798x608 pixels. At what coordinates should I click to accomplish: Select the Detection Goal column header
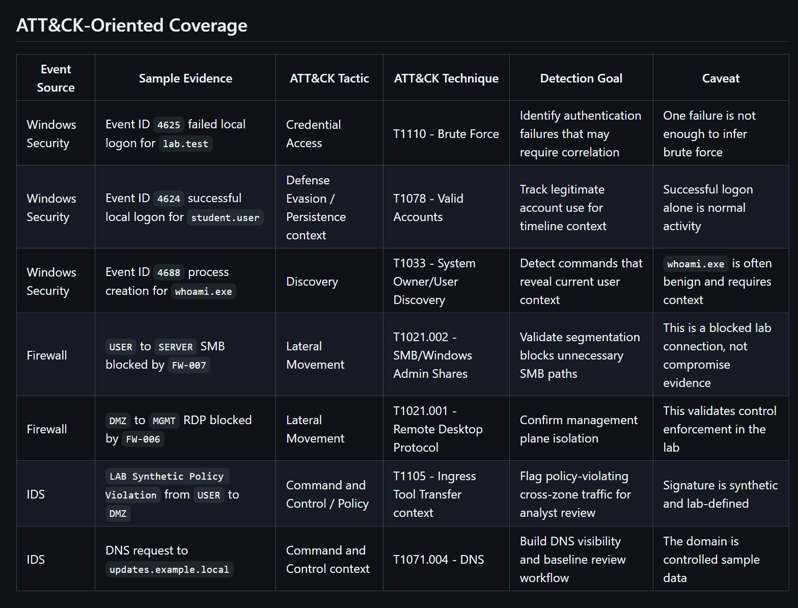581,78
